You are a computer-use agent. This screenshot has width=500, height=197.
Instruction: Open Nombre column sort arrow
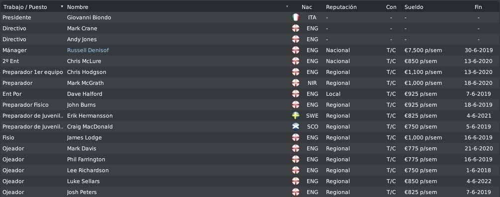click(x=287, y=6)
